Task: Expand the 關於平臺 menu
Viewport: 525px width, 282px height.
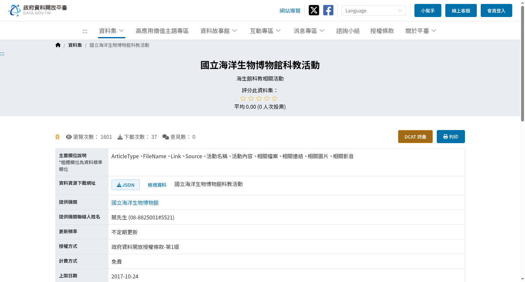Action: pos(421,31)
